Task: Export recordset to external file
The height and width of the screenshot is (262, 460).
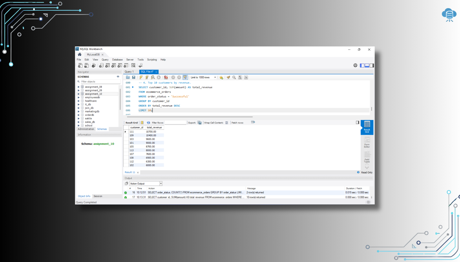Action: point(199,123)
